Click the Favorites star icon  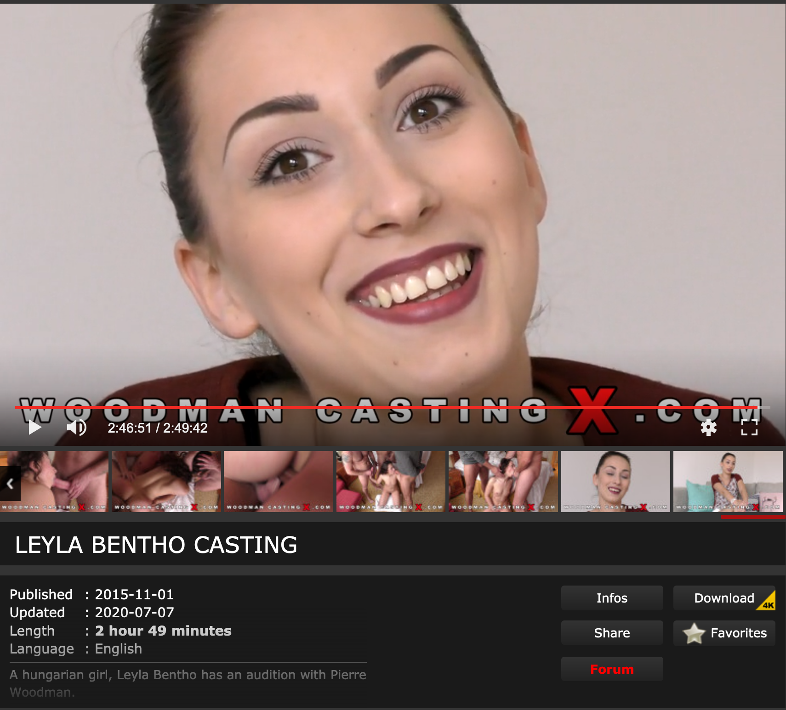coord(694,633)
